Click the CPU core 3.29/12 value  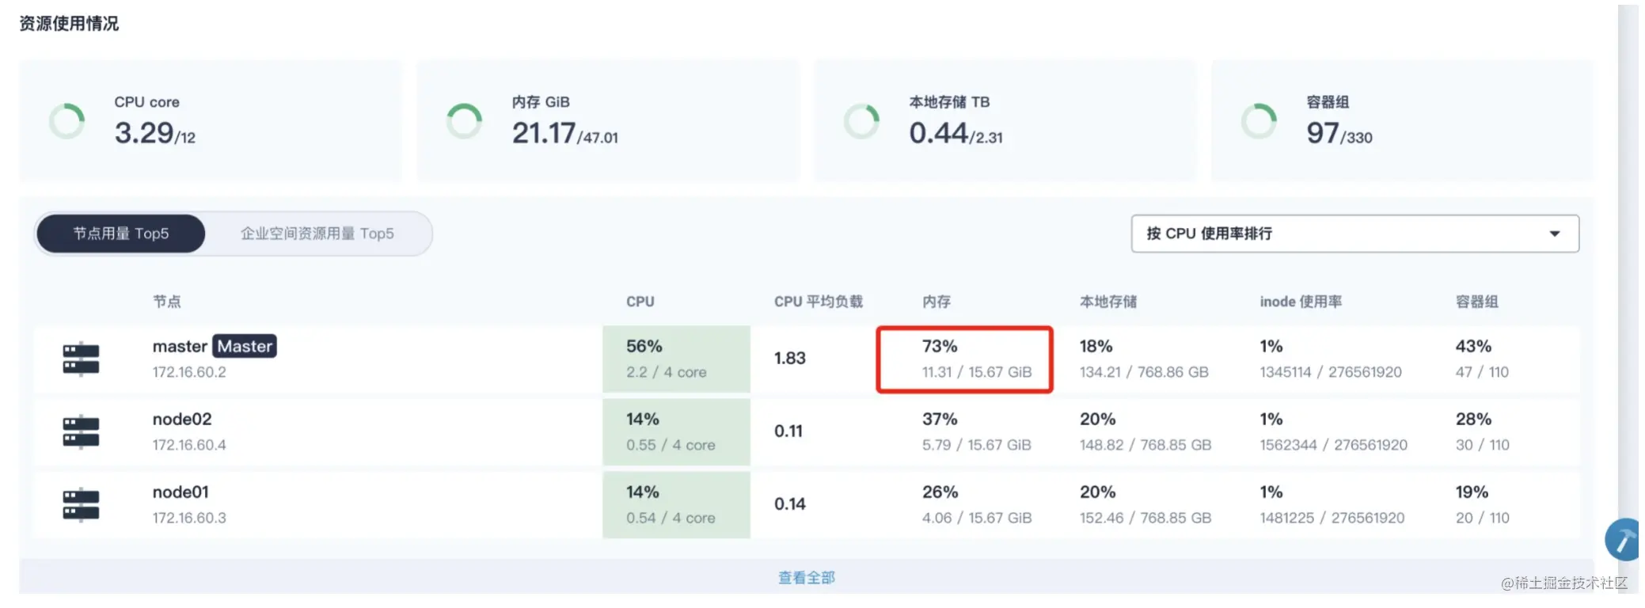point(154,133)
